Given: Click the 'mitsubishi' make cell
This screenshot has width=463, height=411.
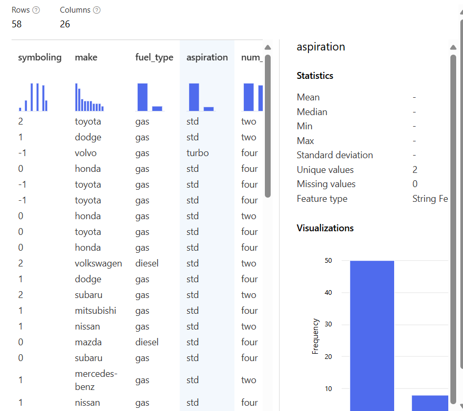Looking at the screenshot, I should click(x=95, y=311).
